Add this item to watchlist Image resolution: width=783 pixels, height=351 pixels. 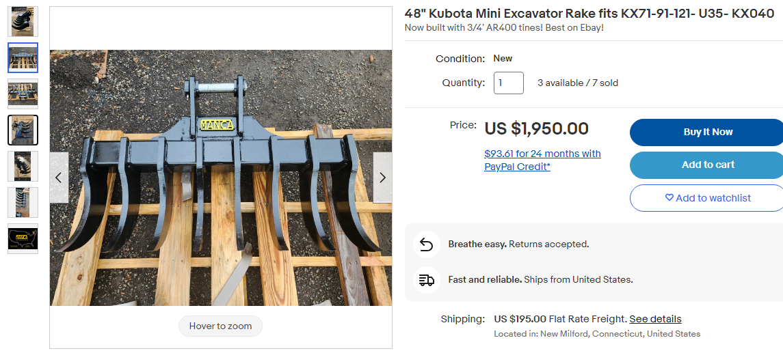(707, 198)
